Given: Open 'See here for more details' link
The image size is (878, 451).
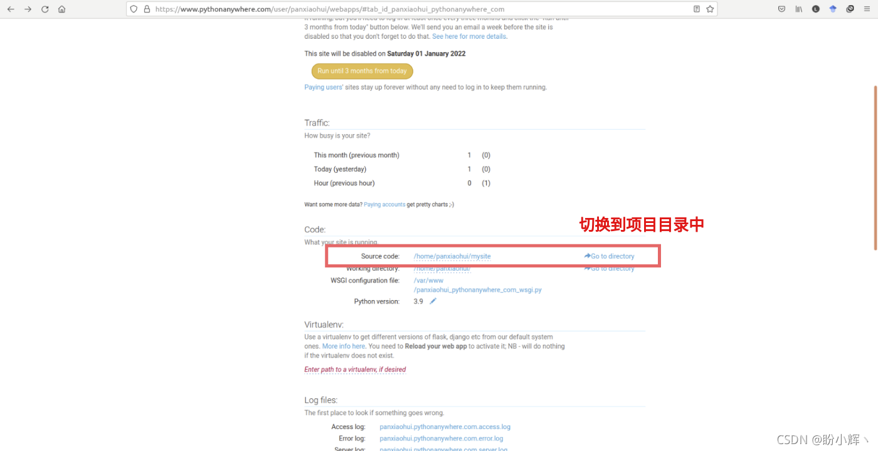Looking at the screenshot, I should point(468,36).
